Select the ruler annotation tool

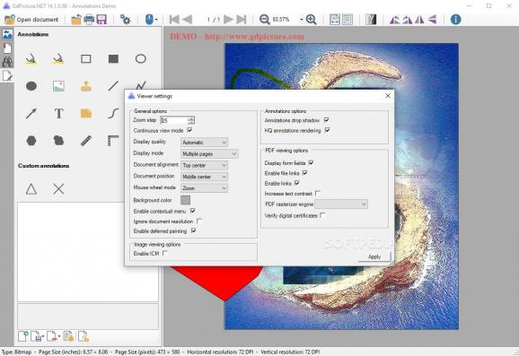pos(86,141)
